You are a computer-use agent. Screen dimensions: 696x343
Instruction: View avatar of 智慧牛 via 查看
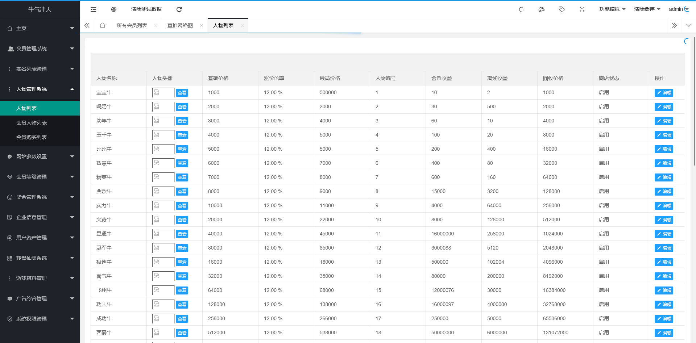pyautogui.click(x=182, y=163)
